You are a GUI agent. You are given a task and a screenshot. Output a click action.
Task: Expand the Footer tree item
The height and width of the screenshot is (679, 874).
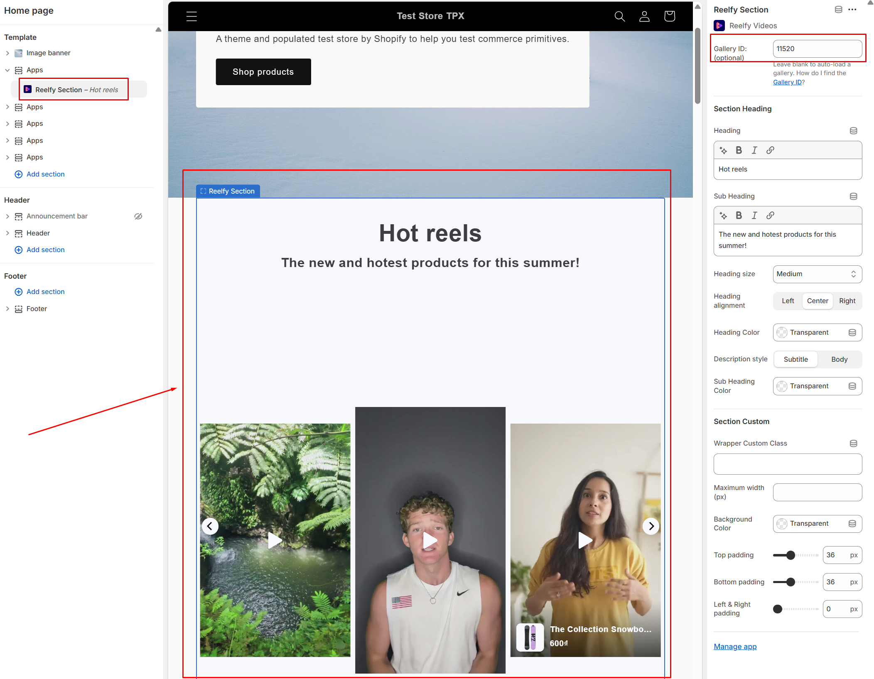7,309
